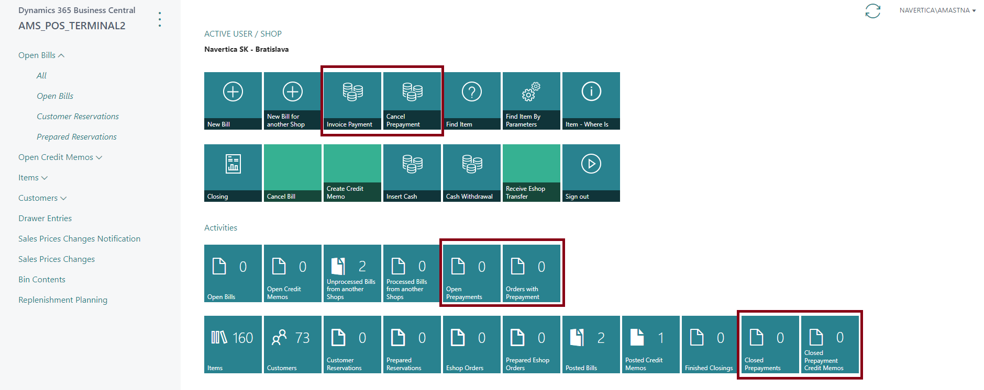Select Customer Reservations in the sidebar

pyautogui.click(x=78, y=117)
